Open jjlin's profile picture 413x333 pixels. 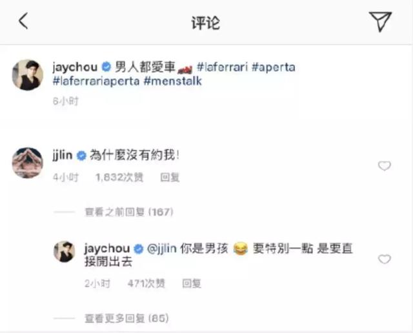(x=28, y=163)
